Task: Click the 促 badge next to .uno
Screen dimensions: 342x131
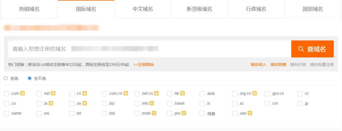Action: [250, 113]
